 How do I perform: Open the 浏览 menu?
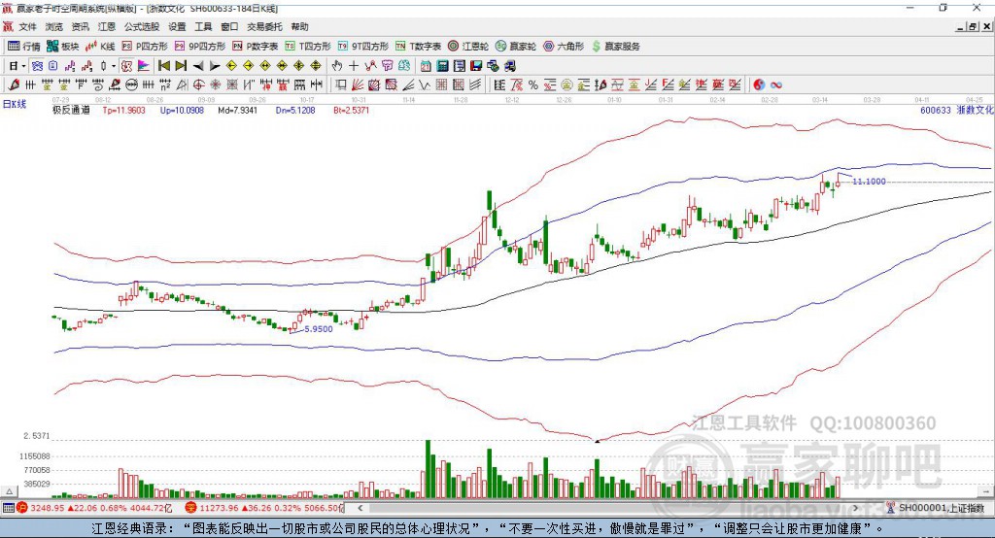click(54, 26)
